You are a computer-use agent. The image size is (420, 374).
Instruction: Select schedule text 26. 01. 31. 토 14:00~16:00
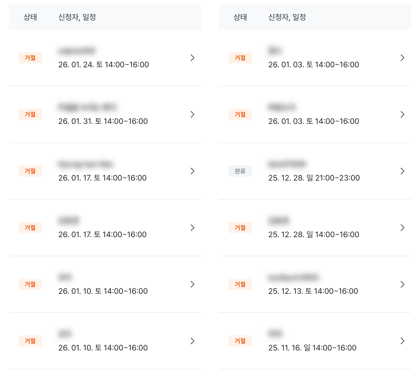click(103, 121)
